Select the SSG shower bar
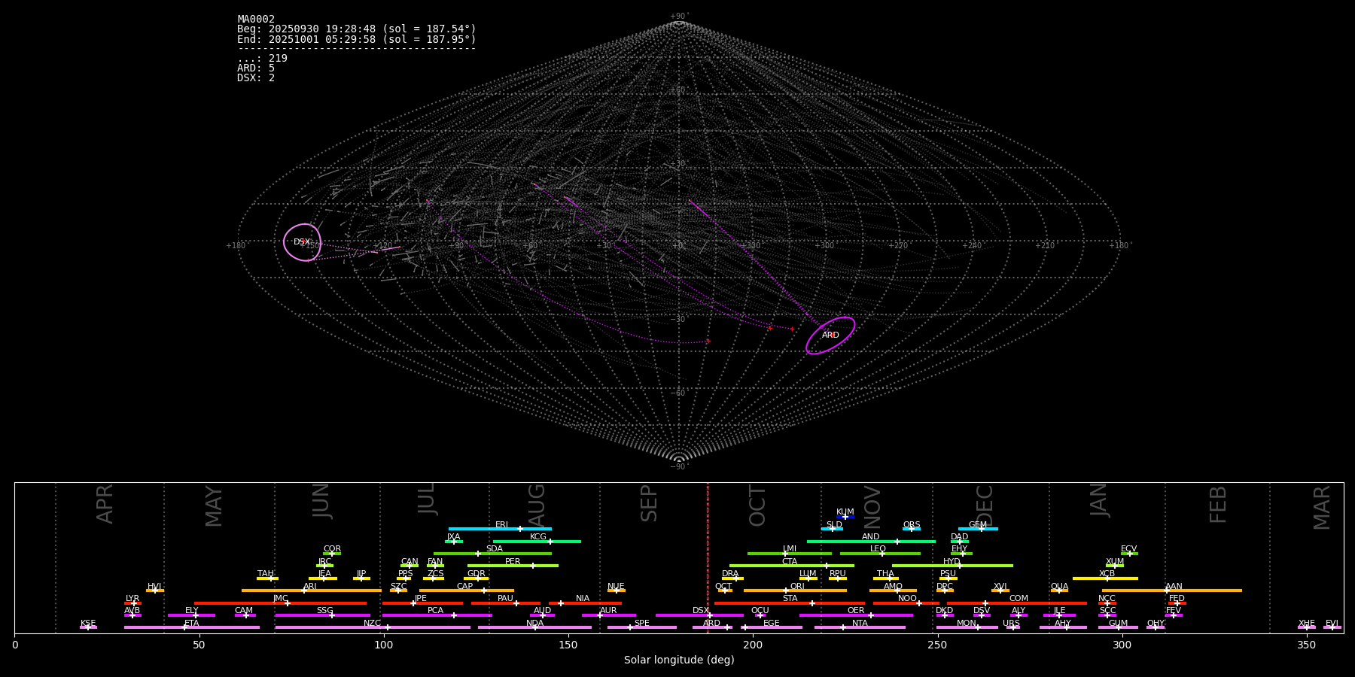The image size is (1355, 677). [x=322, y=615]
